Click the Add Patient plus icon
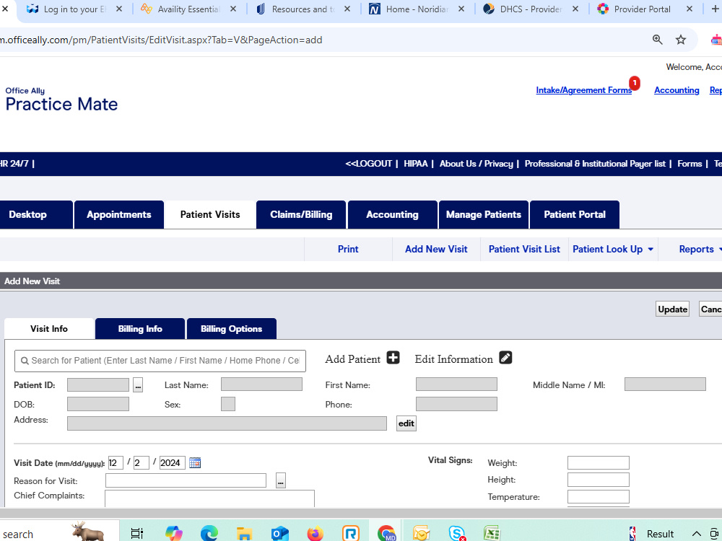 [x=393, y=358]
